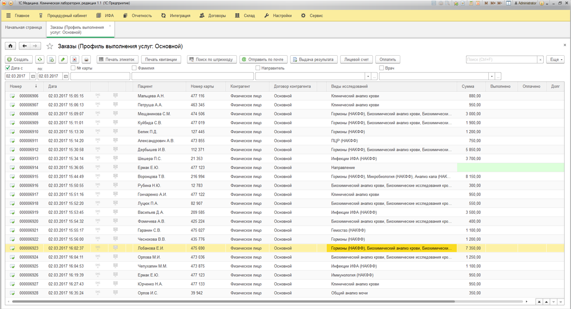Open calendar picker for start date
The width and height of the screenshot is (571, 309).
point(33,76)
